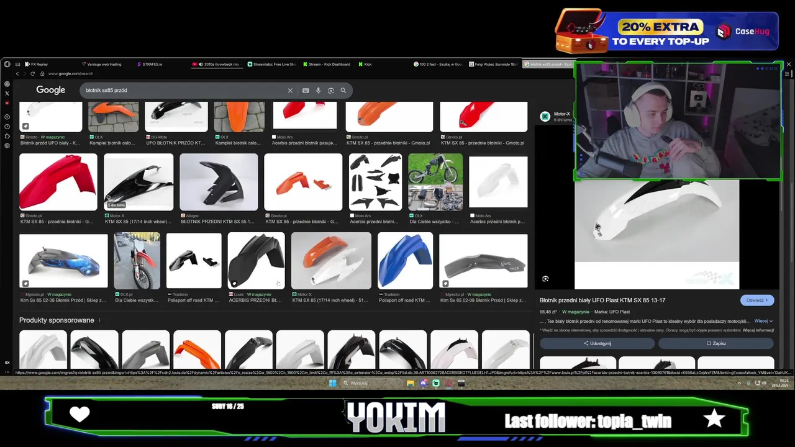Image resolution: width=795 pixels, height=447 pixels.
Task: Open system tray hidden icons arrow
Action: point(739,383)
